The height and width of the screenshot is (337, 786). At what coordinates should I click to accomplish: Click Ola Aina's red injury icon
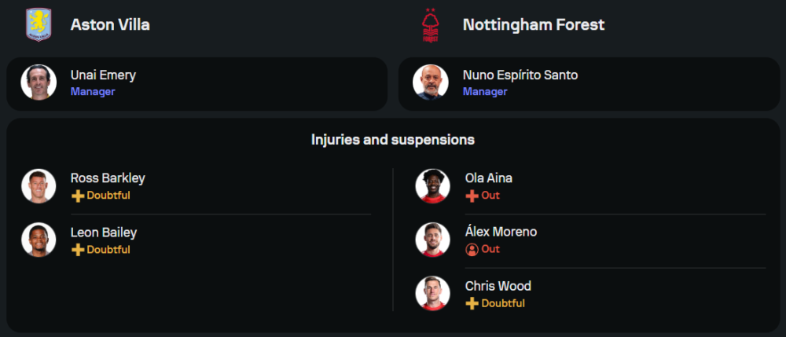(472, 196)
